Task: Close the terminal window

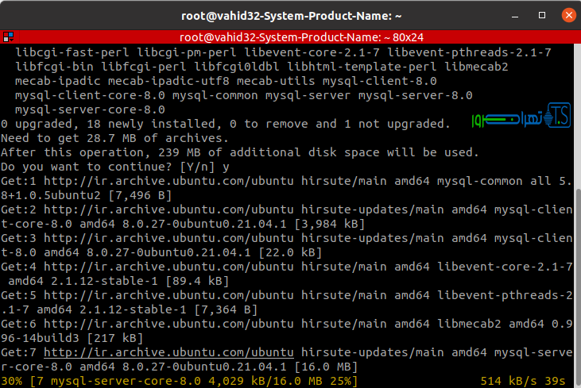Action: point(568,15)
